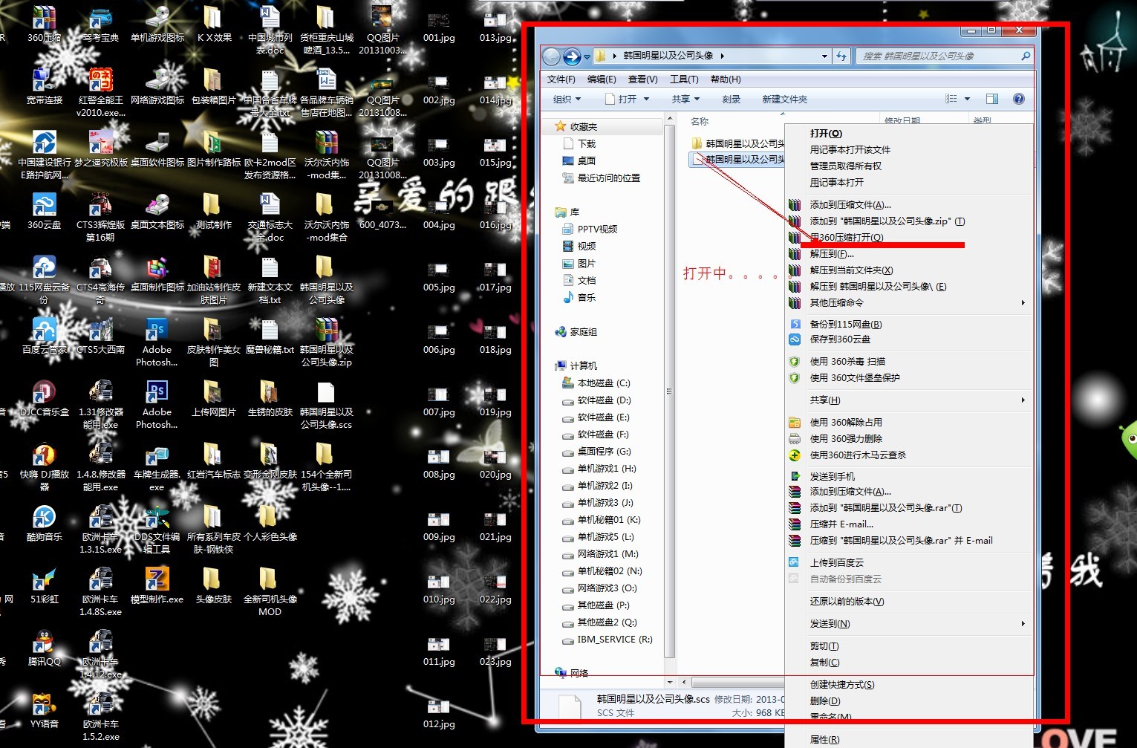Image resolution: width=1137 pixels, height=748 pixels.
Task: Expand the 组织 toolbar dropdown
Action: [567, 99]
